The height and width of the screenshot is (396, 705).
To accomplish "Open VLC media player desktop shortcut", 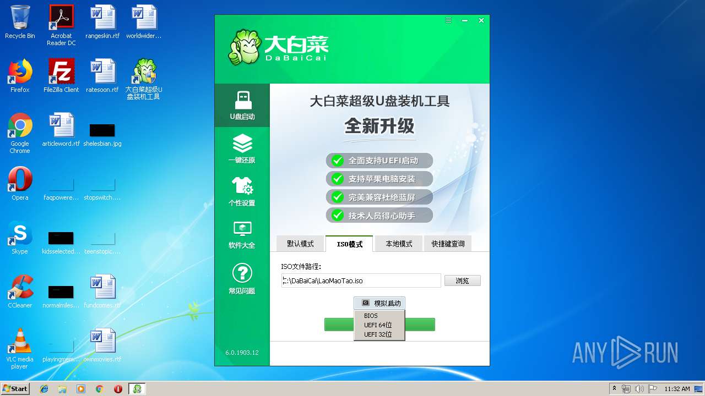I will 20,349.
